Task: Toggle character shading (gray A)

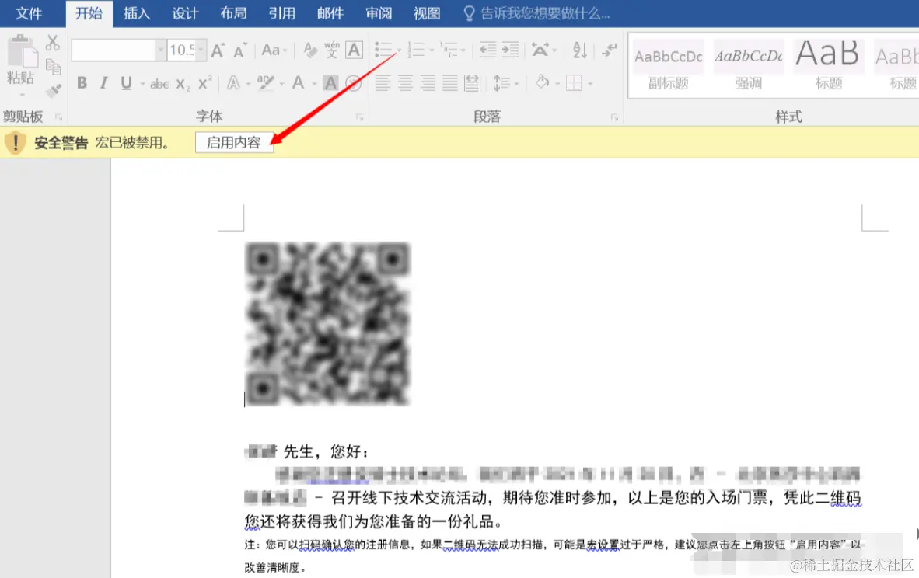Action: 331,83
